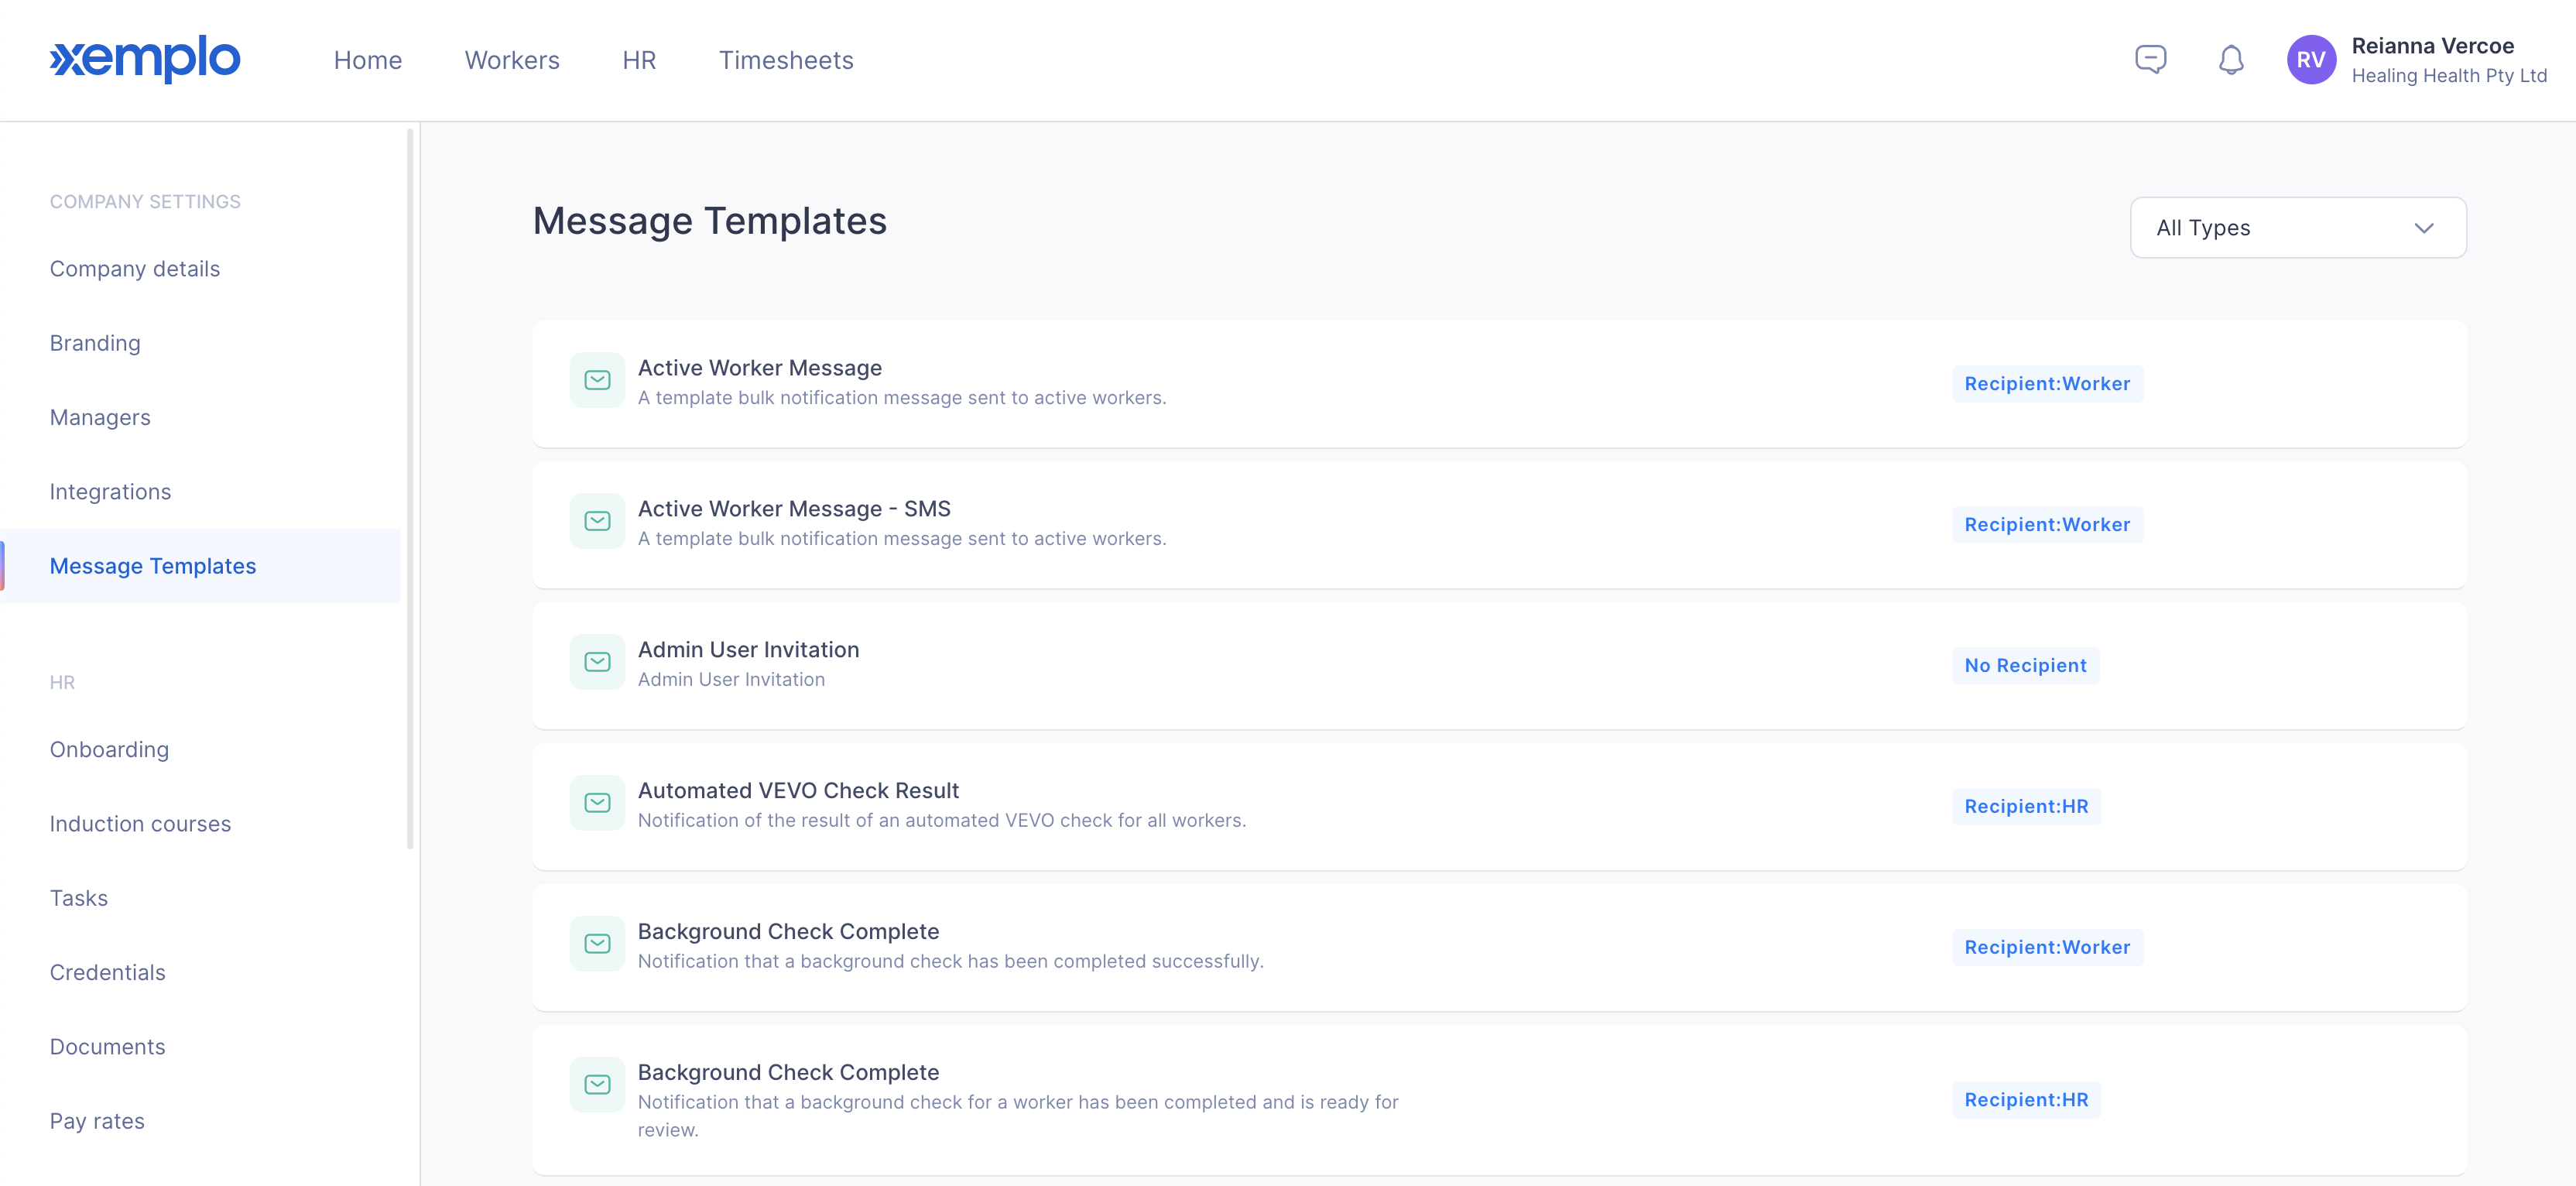The width and height of the screenshot is (2576, 1186).
Task: Click envelope icon for Active Worker Message
Action: click(597, 380)
